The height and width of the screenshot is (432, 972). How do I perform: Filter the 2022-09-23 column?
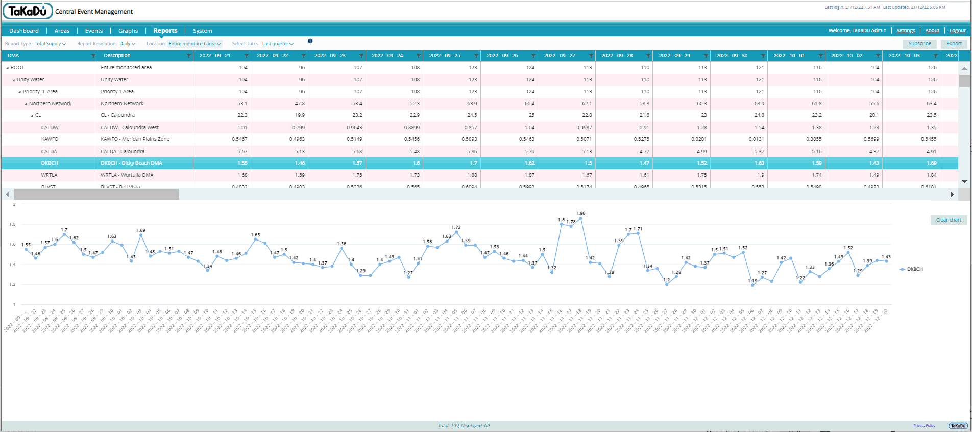[361, 56]
